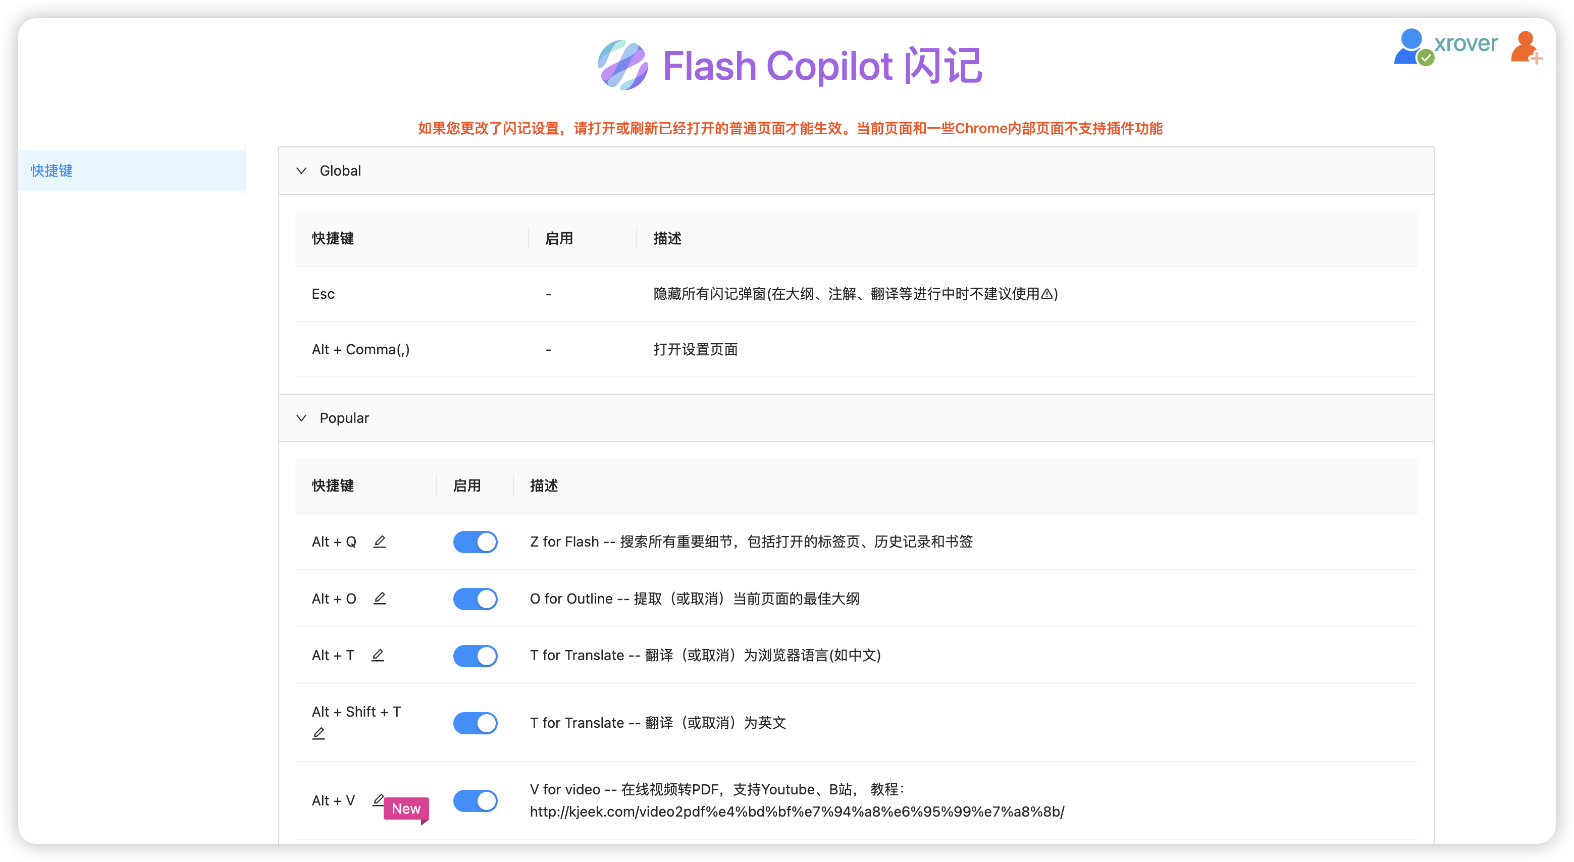Viewport: 1574px width, 862px height.
Task: Click the Global table 启用 column header
Action: coord(558,238)
